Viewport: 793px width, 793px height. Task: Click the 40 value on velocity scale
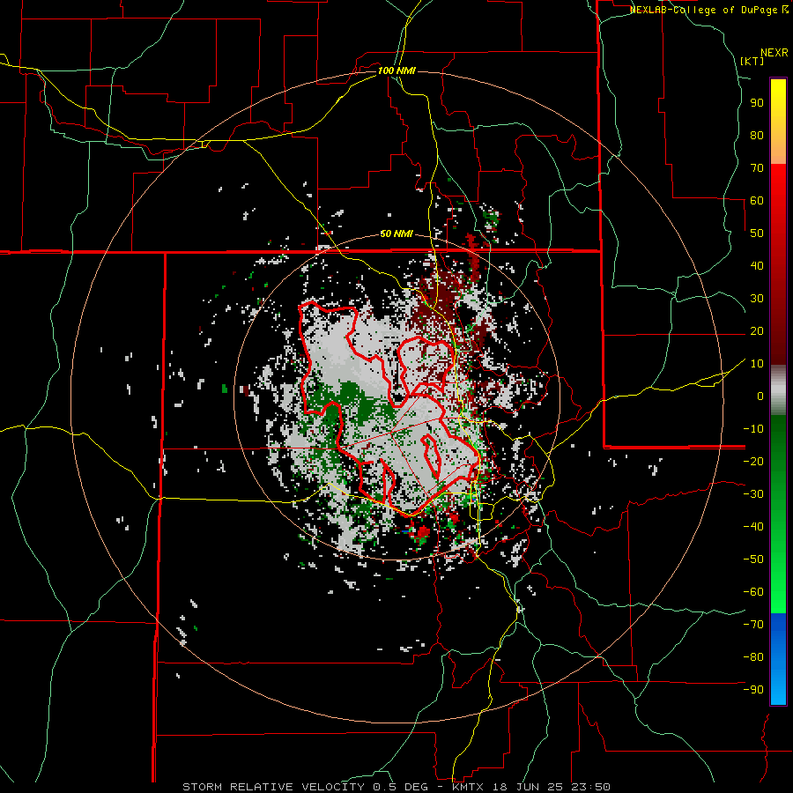point(757,265)
